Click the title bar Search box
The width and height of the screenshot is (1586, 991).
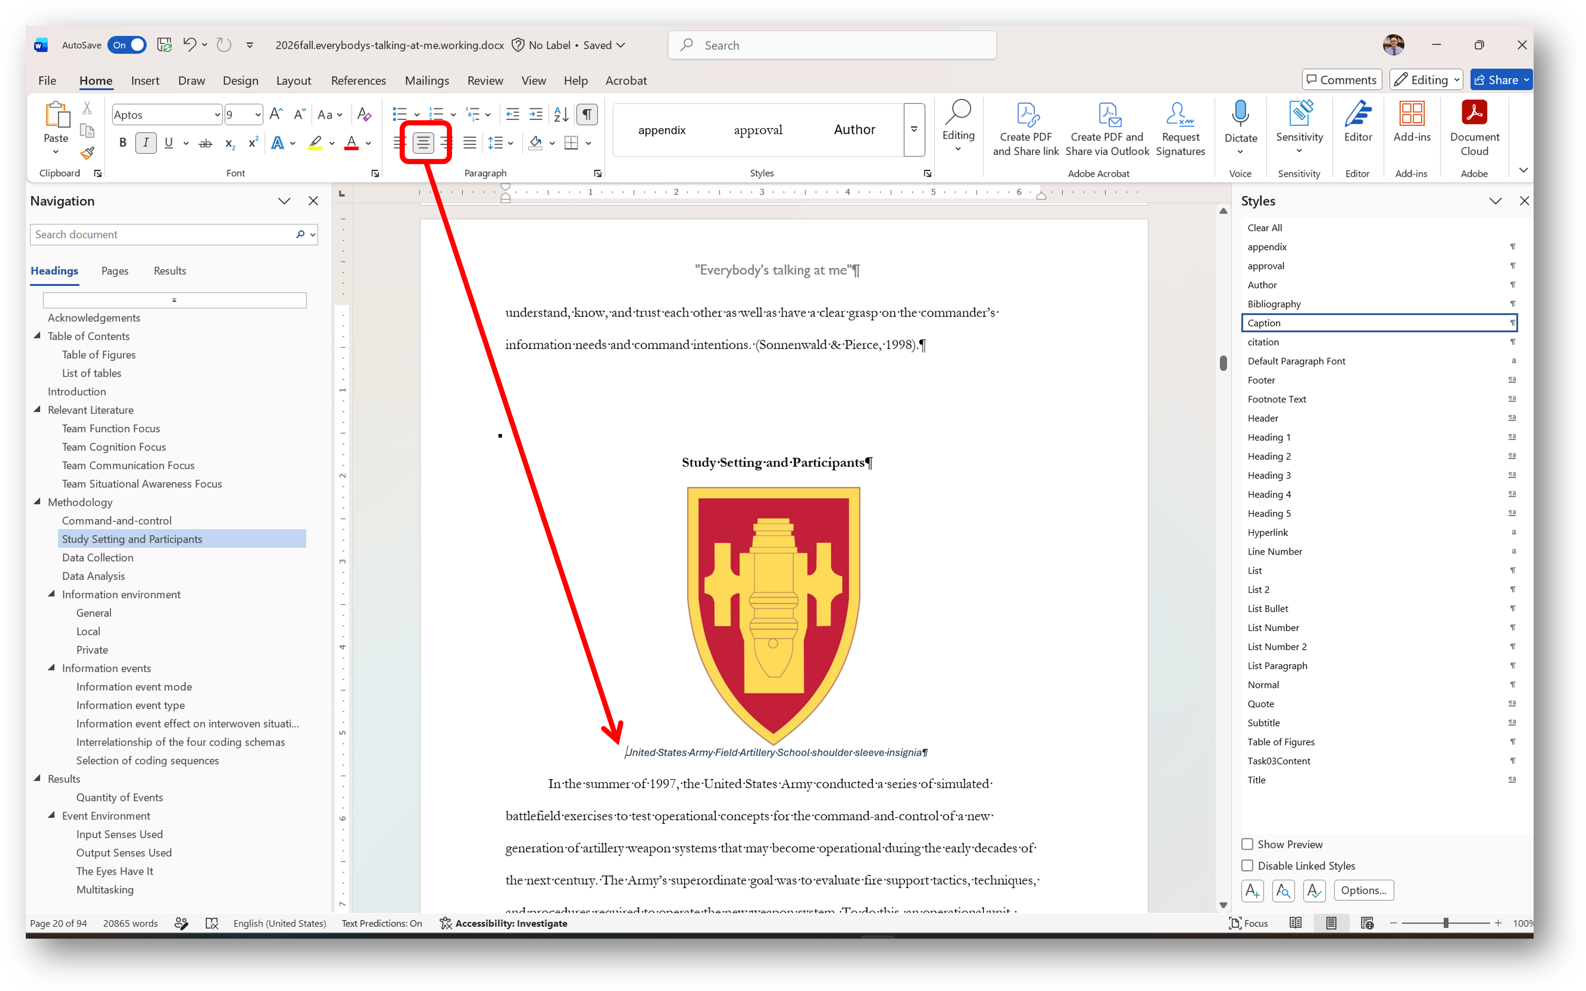coord(832,45)
